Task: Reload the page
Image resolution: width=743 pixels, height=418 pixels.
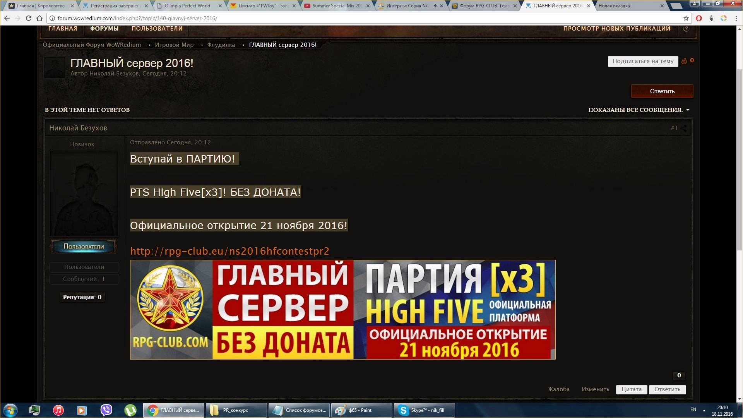Action: 29,18
